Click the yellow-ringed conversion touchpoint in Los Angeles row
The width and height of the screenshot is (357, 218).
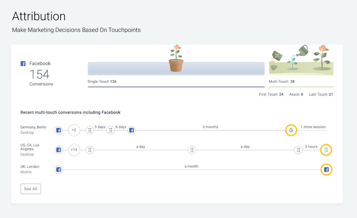(326, 150)
